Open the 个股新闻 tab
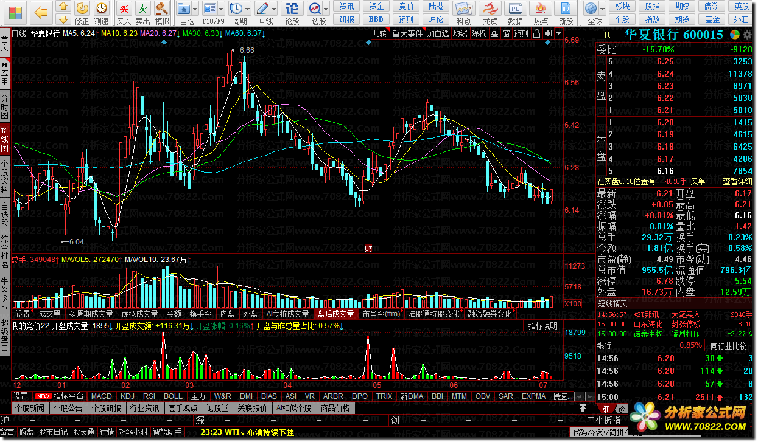 29,408
